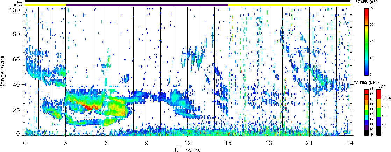391x152 pixels.
Task: Click the first yellow TX Freq strip segment before hour 3
Action: (x=45, y=5)
